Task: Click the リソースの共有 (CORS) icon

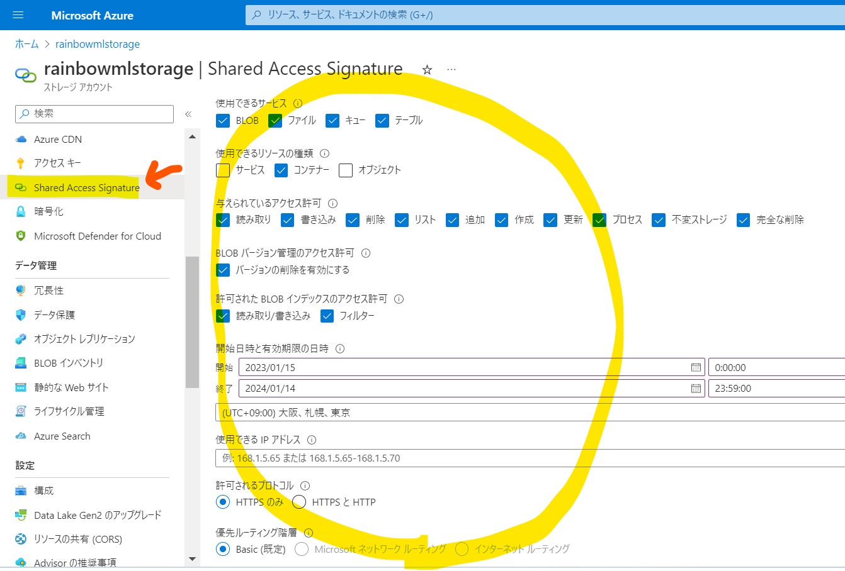Action: coord(21,539)
